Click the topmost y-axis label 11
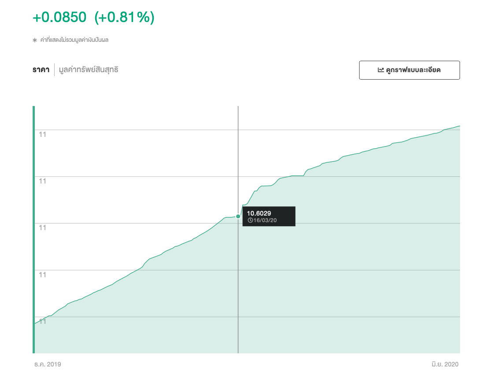Image resolution: width=501 pixels, height=381 pixels. [42, 134]
